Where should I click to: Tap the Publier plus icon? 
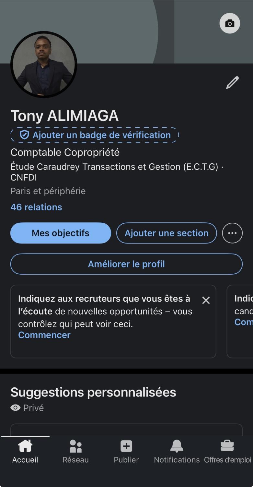(126, 446)
